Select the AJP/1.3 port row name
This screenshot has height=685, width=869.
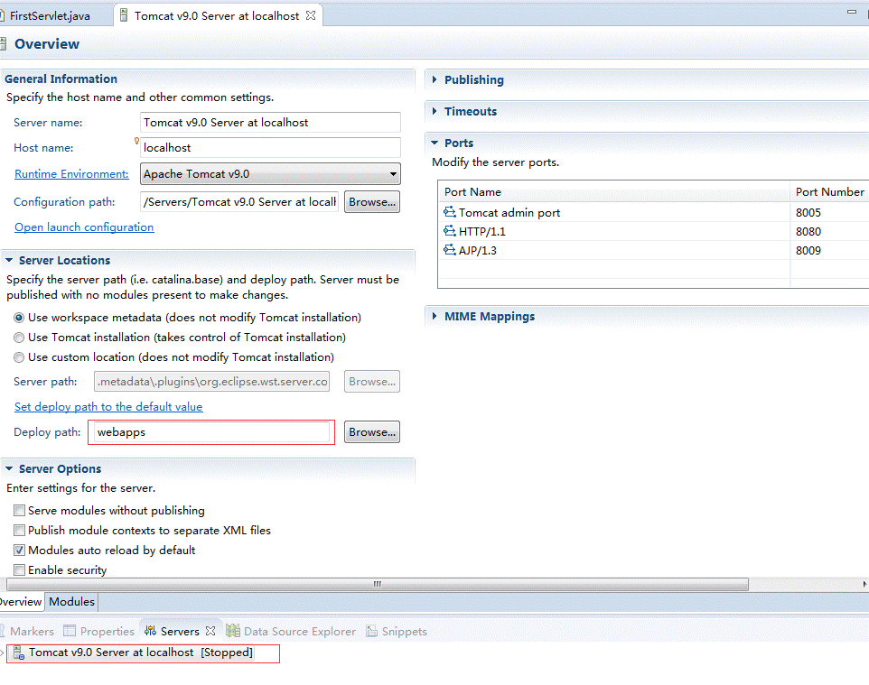[x=478, y=250]
